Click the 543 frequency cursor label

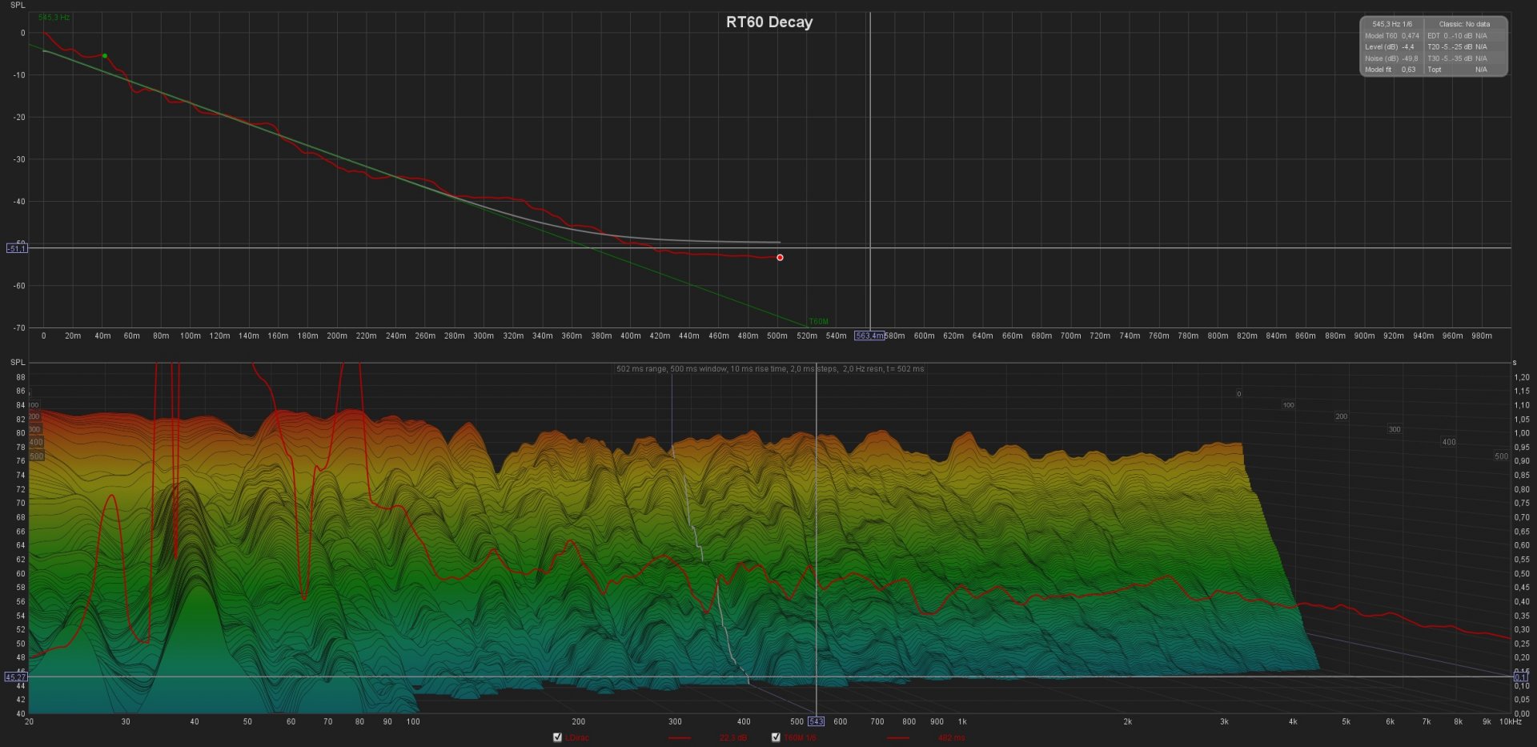pos(816,721)
